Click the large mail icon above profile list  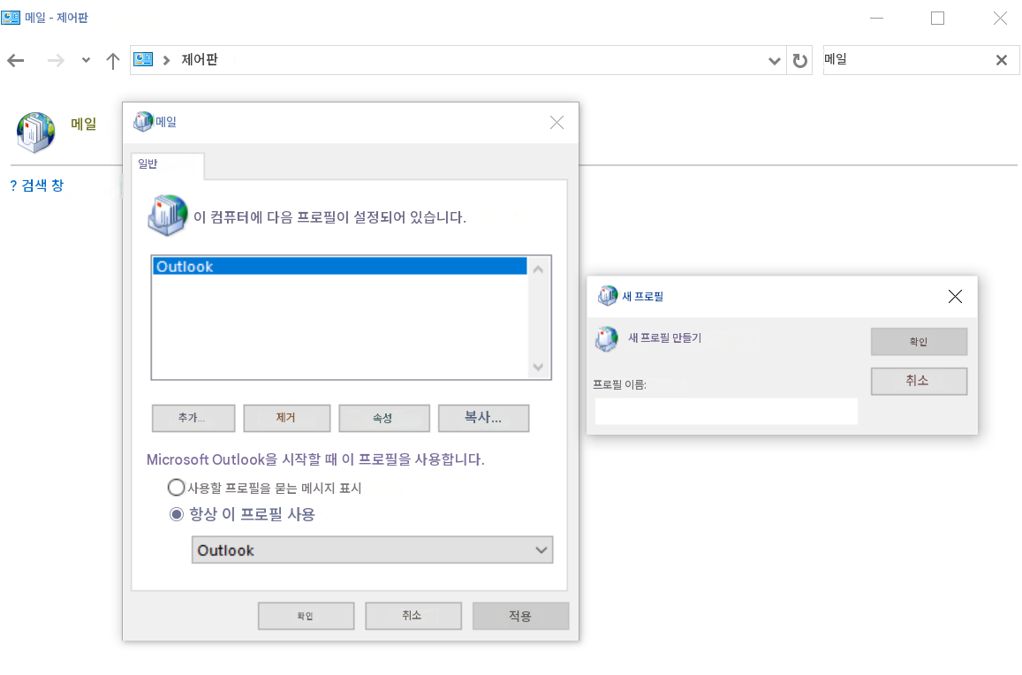pyautogui.click(x=168, y=216)
